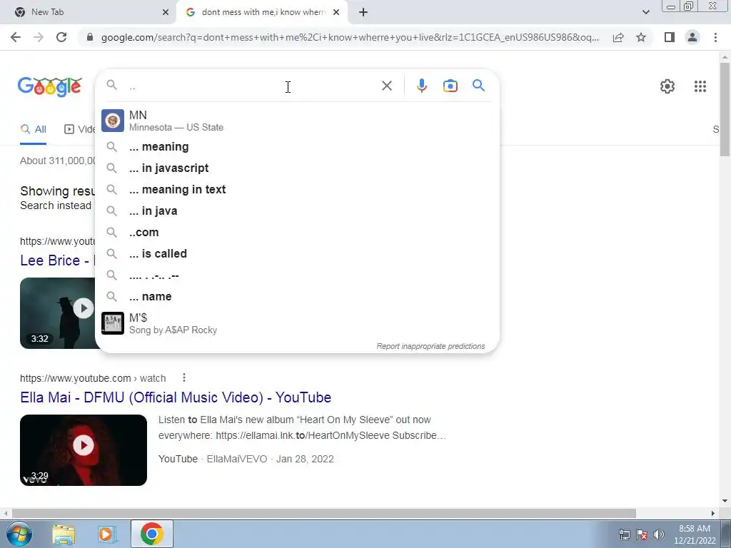Open Lee Brice result link

[x=57, y=260]
